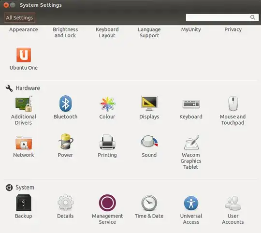
Task: Launch the Colour management settings
Action: (107, 104)
